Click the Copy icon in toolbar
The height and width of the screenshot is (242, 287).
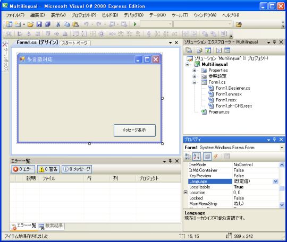(x=67, y=24)
